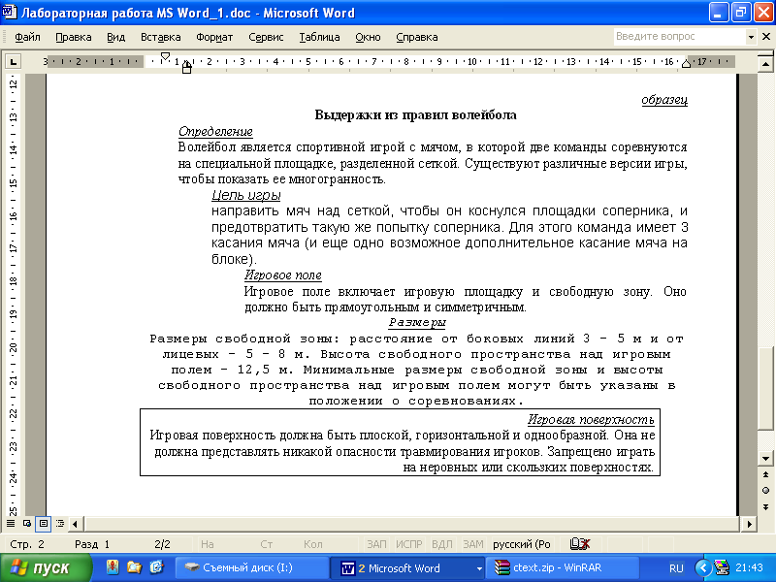
Task: Toggle ЗАМ overtype mode indicator
Action: (473, 544)
